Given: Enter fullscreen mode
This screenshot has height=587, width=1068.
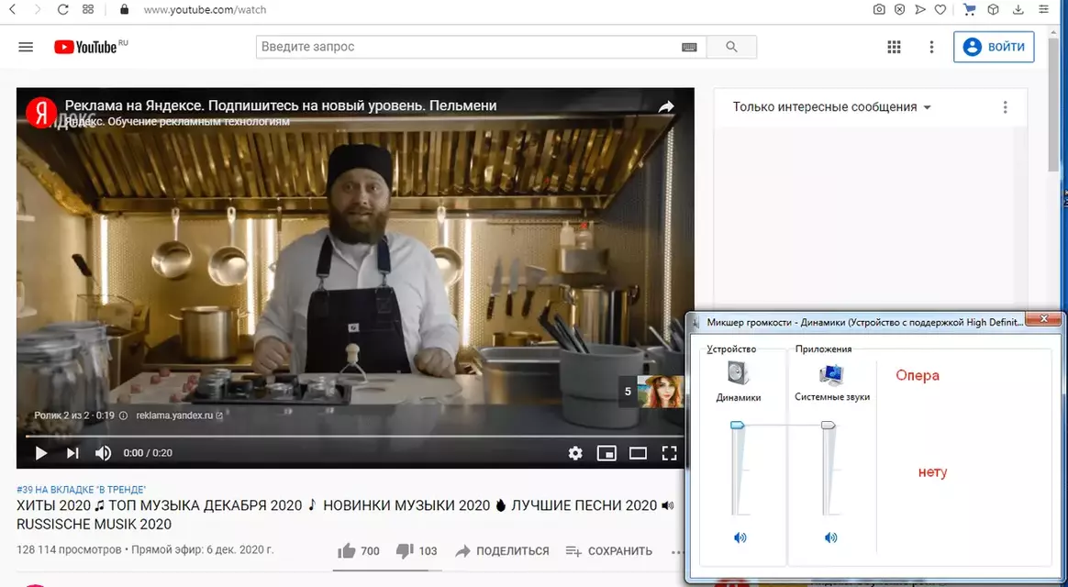Looking at the screenshot, I should (x=670, y=453).
